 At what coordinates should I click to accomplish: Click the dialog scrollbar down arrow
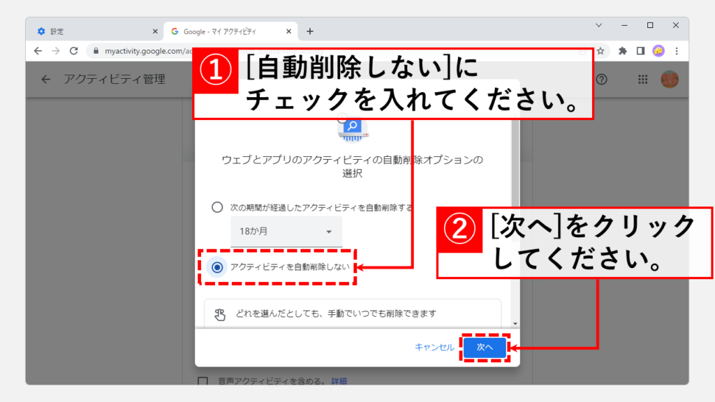click(x=515, y=324)
